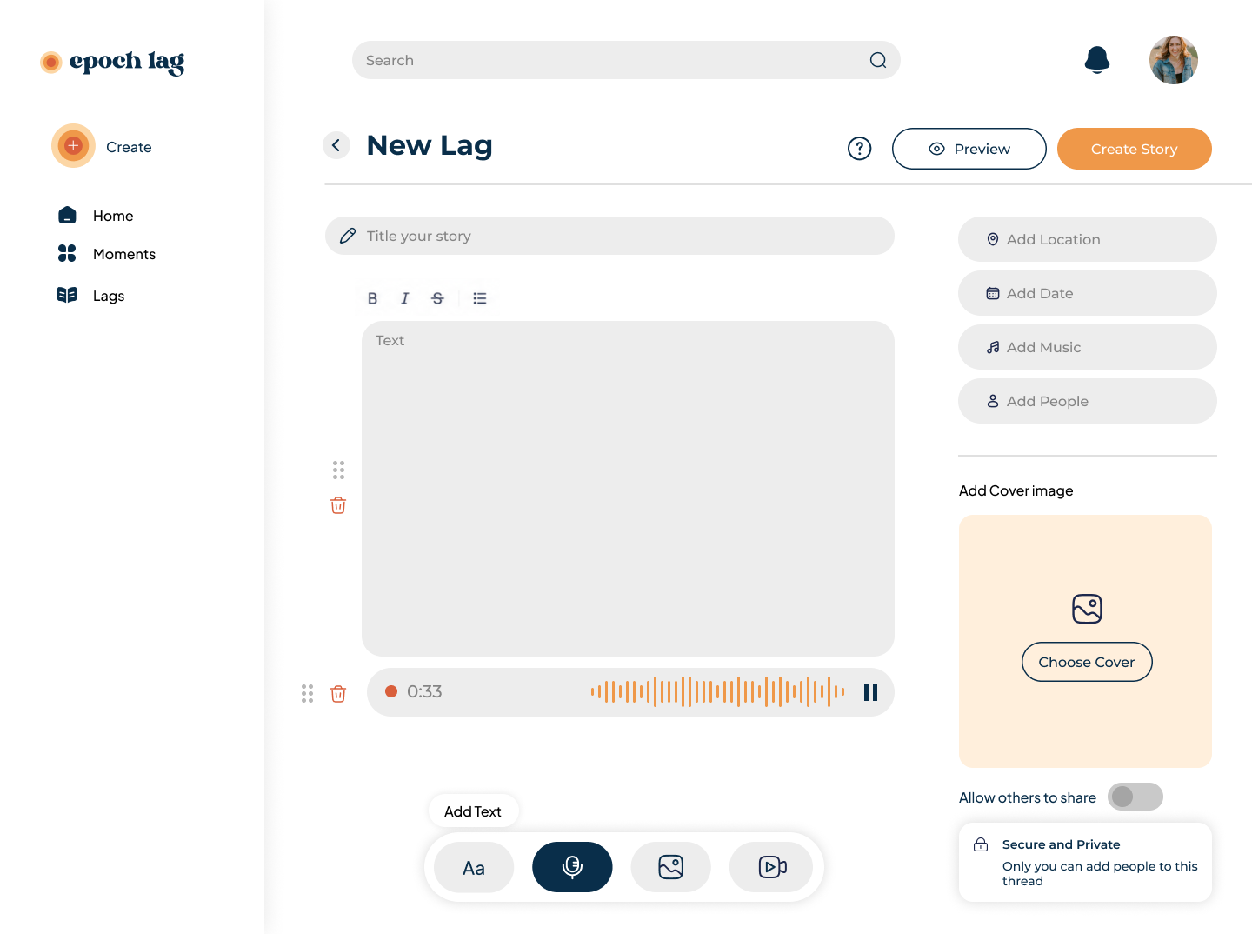Pause the audio recording

coord(870,692)
